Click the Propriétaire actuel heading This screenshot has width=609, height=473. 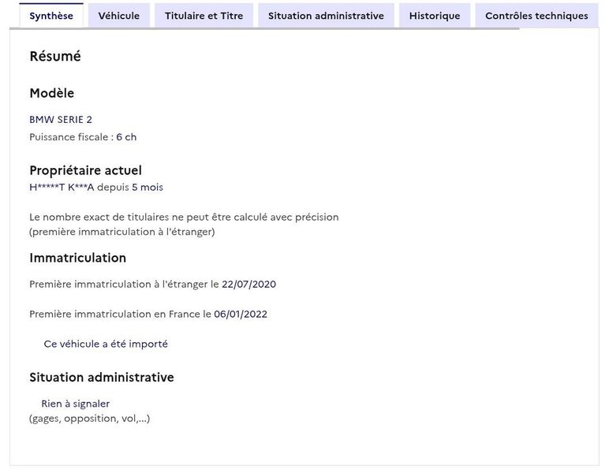85,170
